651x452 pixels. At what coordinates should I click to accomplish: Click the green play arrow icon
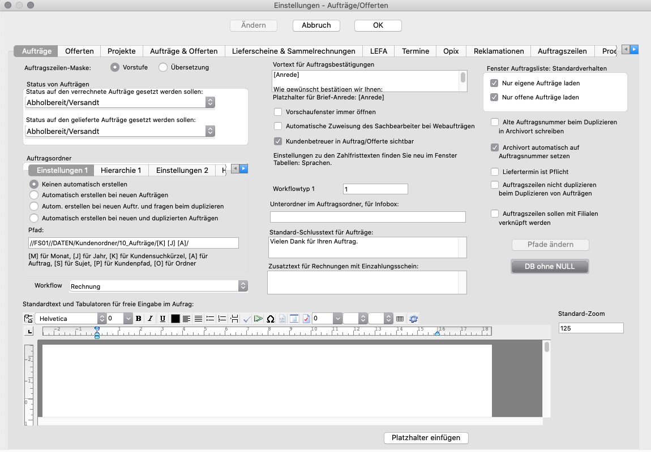[x=258, y=319]
